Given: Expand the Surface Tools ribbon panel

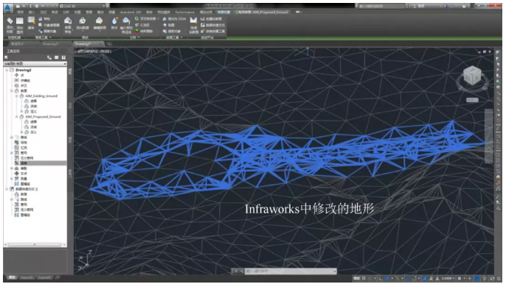Looking at the screenshot, I should click(x=174, y=38).
